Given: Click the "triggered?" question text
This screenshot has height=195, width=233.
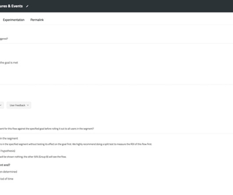Looking at the screenshot, I should (4, 39).
